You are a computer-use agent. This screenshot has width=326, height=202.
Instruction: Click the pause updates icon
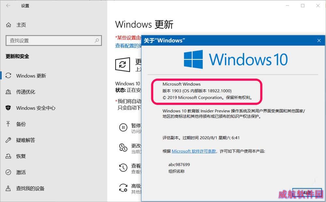(123, 127)
